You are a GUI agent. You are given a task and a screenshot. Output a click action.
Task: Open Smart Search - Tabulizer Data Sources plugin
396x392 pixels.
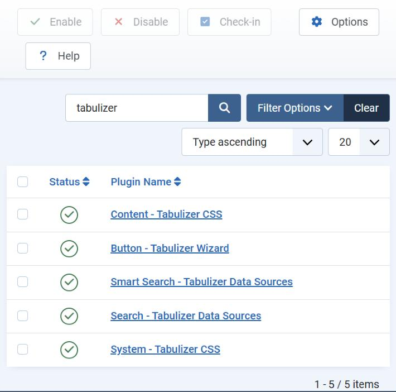(x=201, y=282)
